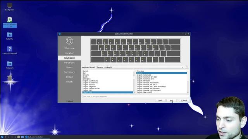
Task: Select the Network desktop icon
Action: click(x=10, y=65)
